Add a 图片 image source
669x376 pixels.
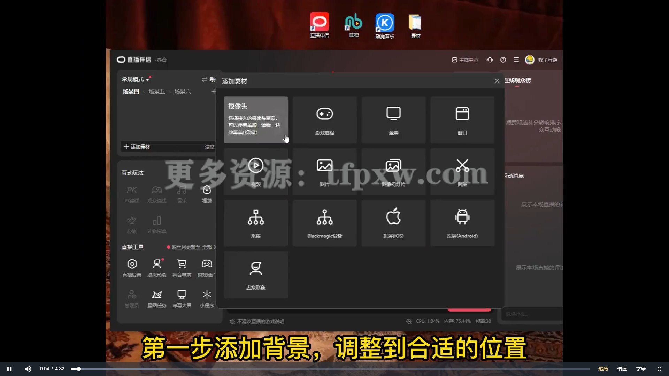[324, 172]
